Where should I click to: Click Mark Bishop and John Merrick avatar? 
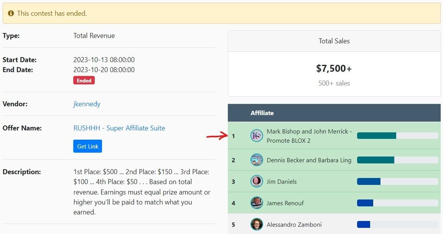257,136
